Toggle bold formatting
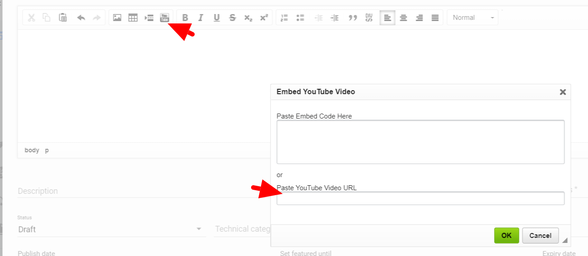 (x=185, y=18)
